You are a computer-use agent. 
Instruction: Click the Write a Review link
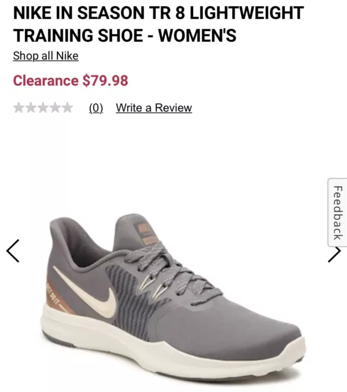(154, 108)
